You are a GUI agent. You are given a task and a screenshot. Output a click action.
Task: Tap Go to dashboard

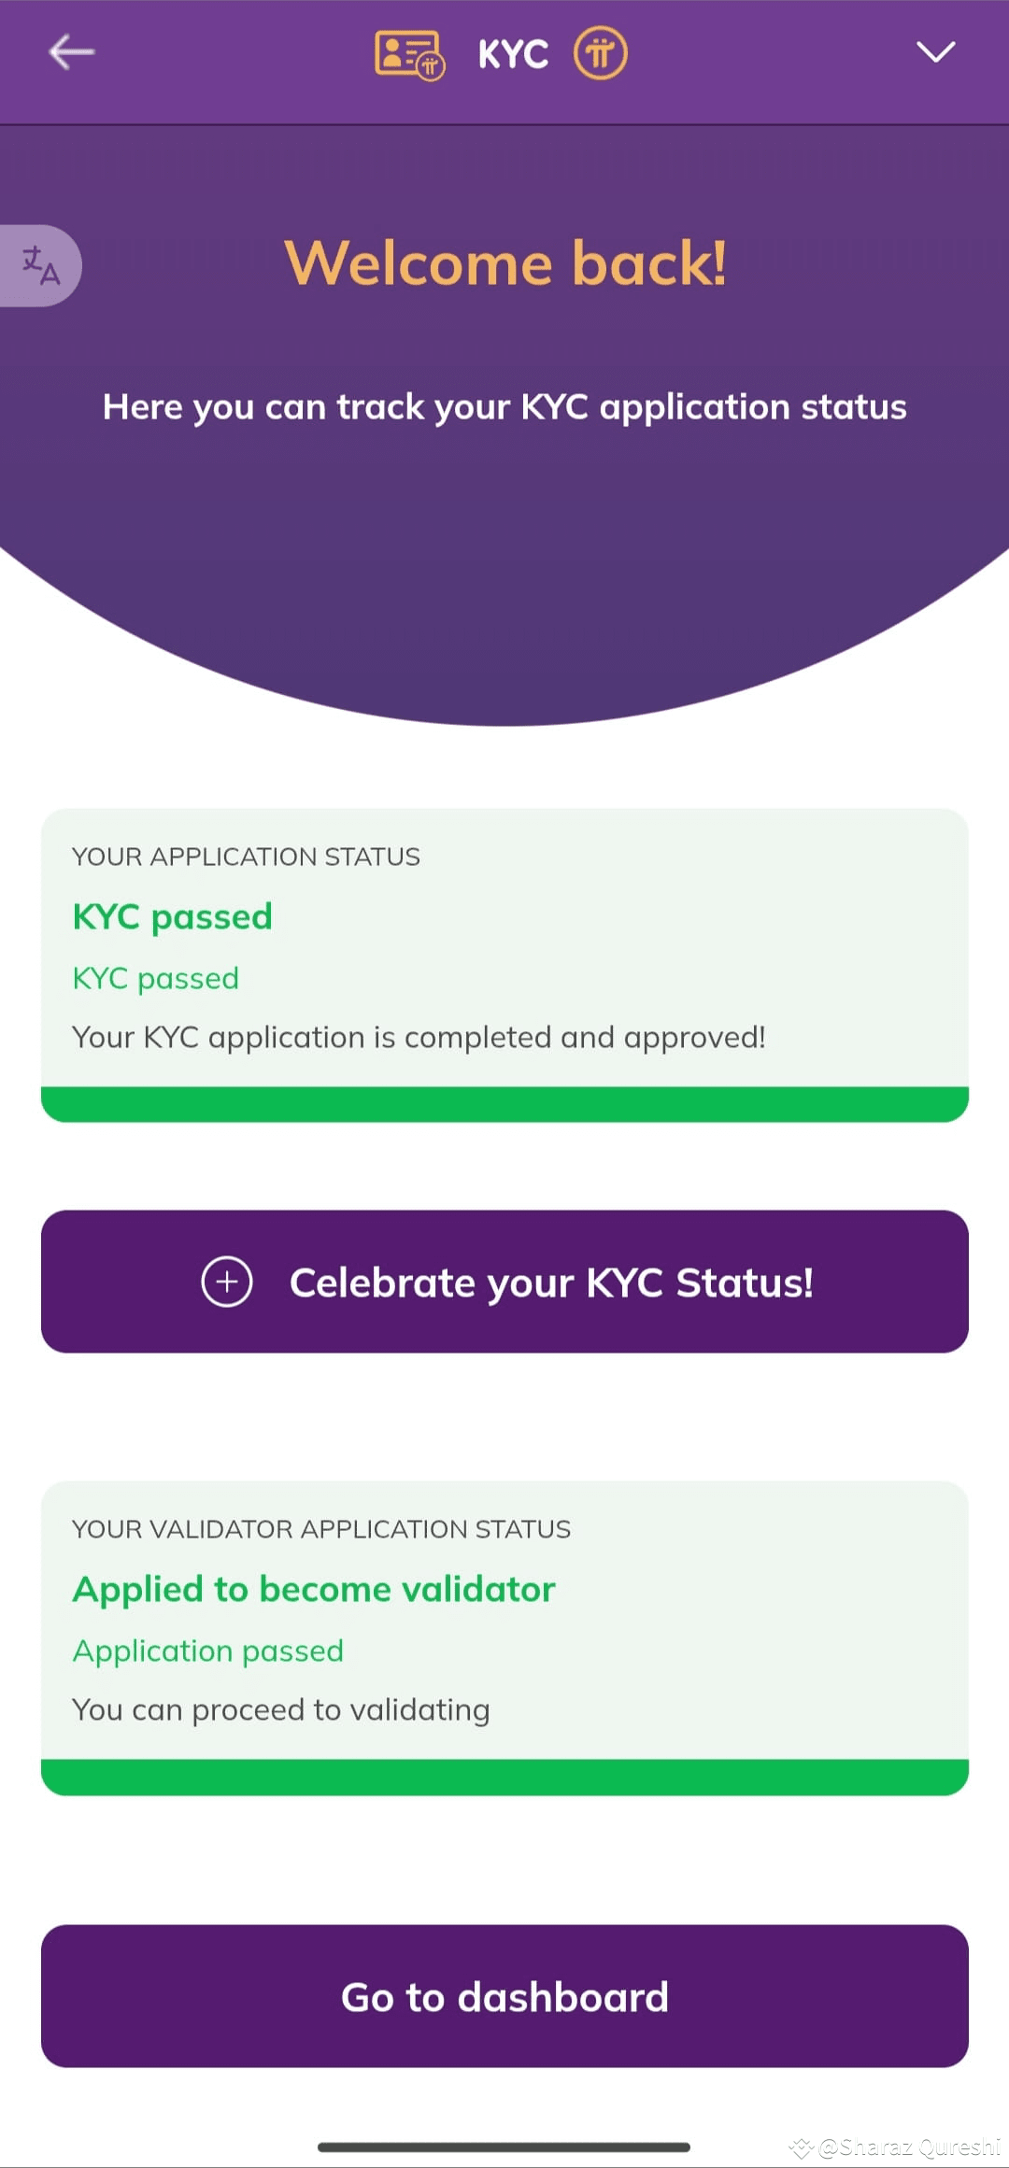[x=504, y=1995]
